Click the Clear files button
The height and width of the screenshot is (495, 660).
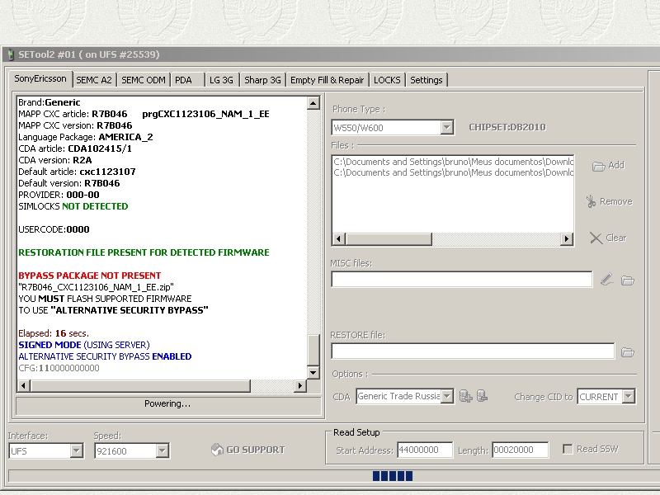coord(608,238)
